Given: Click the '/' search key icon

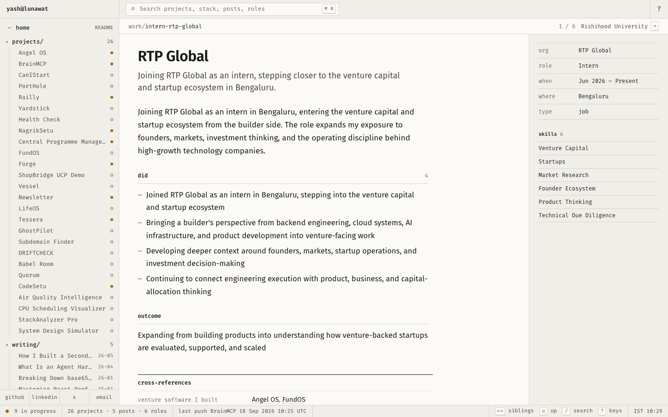Looking at the screenshot, I should coord(566,411).
